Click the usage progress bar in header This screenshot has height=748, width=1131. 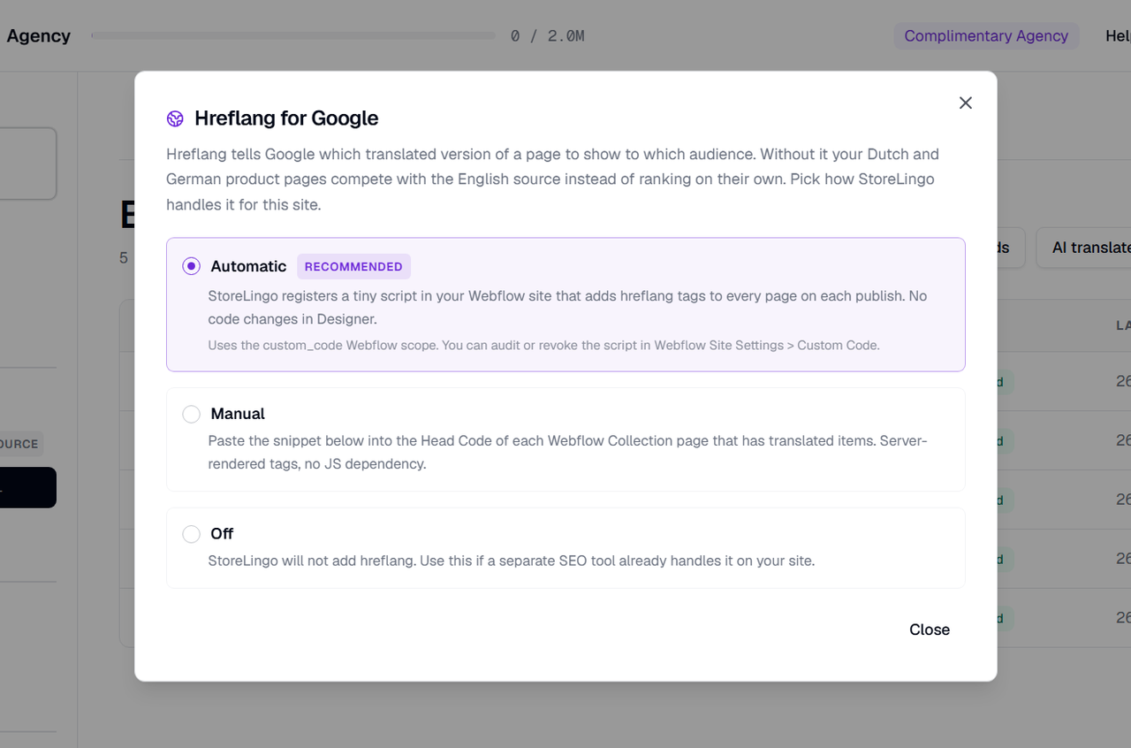tap(292, 36)
